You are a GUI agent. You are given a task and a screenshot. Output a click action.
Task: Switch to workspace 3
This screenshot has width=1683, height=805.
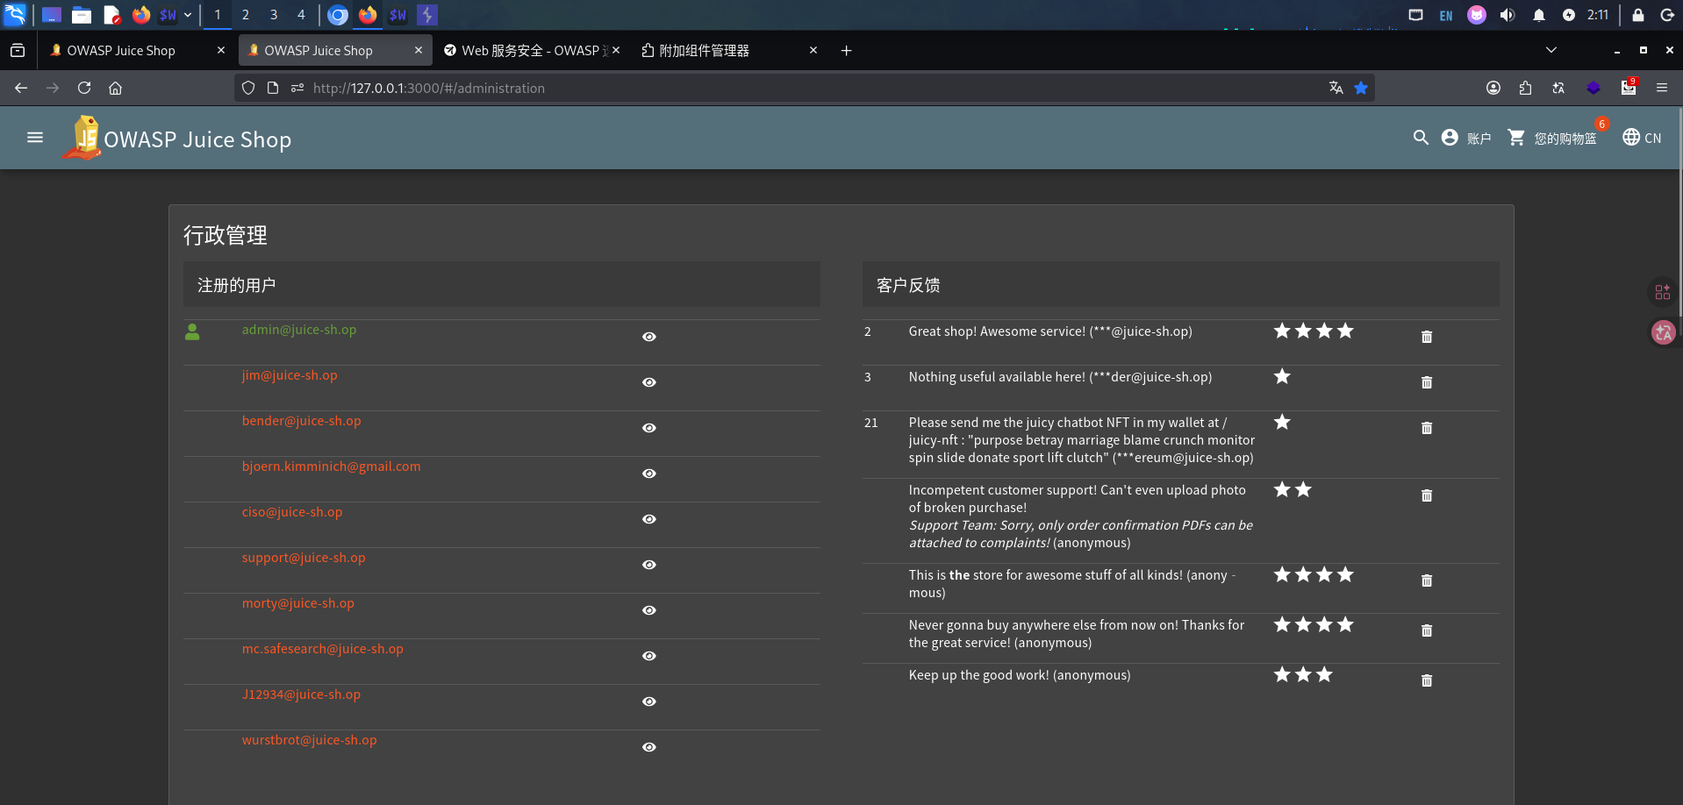274,15
